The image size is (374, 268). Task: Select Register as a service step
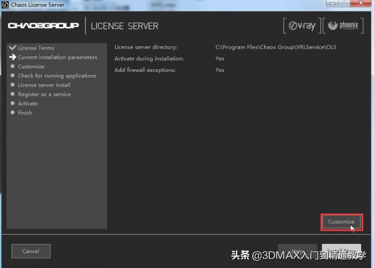pyautogui.click(x=44, y=94)
